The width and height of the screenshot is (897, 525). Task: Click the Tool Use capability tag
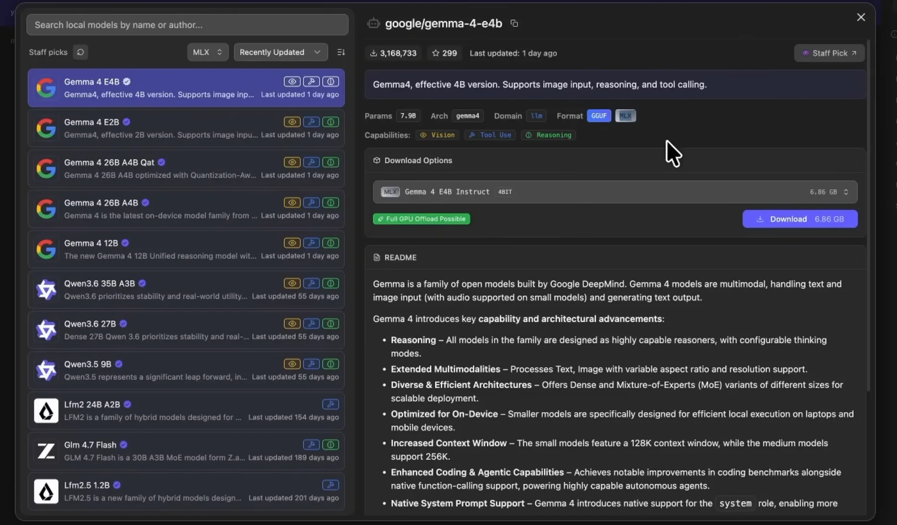tap(490, 135)
